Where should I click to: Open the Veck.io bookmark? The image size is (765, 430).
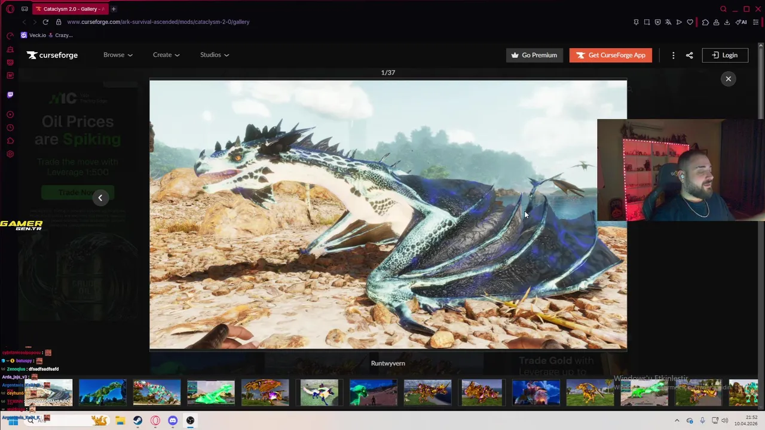coord(33,35)
